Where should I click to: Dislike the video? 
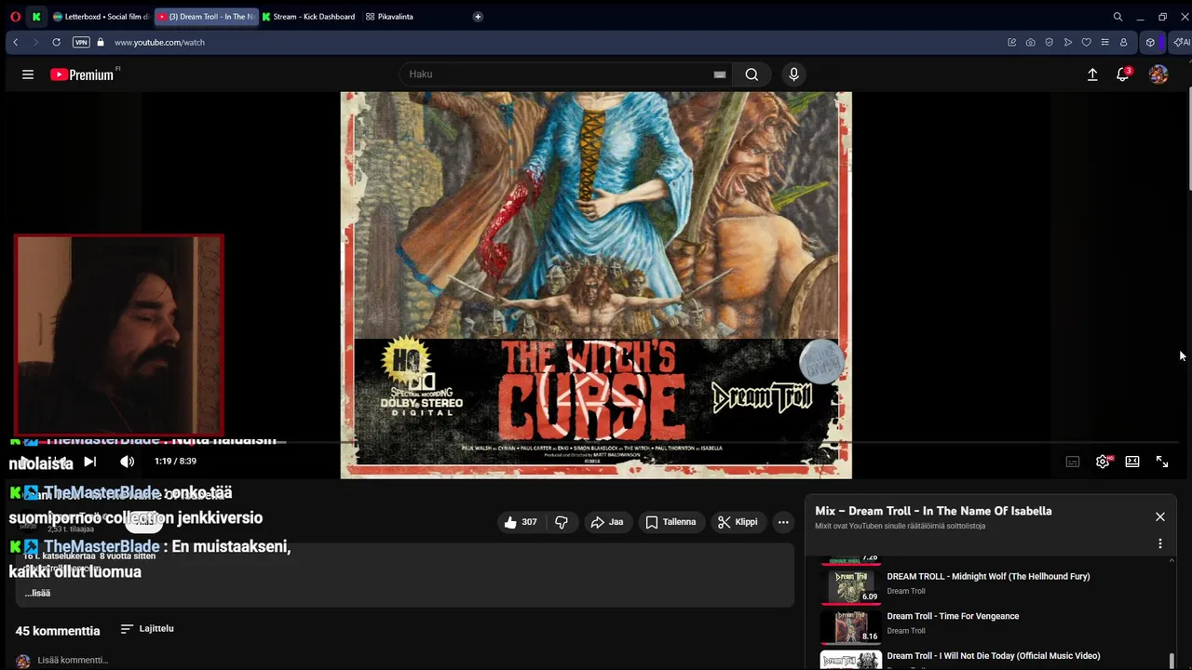point(562,522)
